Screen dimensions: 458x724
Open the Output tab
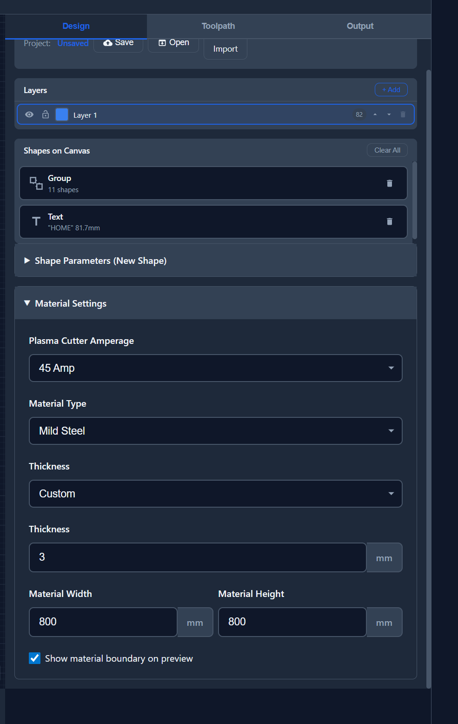359,26
